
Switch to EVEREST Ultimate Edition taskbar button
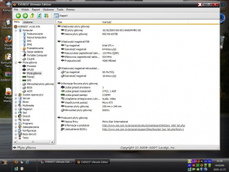[x=93, y=162]
